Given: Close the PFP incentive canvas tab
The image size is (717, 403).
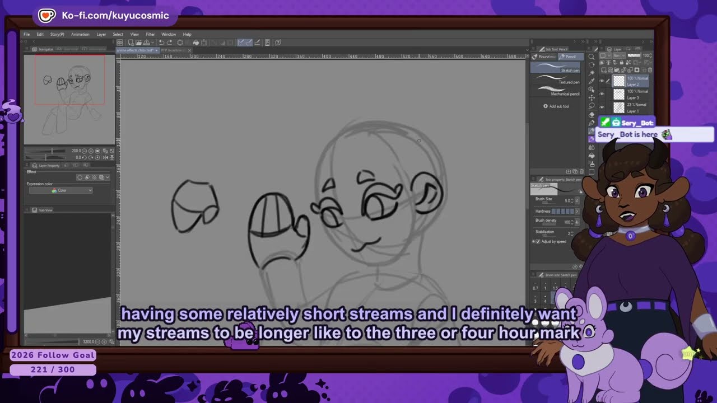Looking at the screenshot, I should [189, 50].
